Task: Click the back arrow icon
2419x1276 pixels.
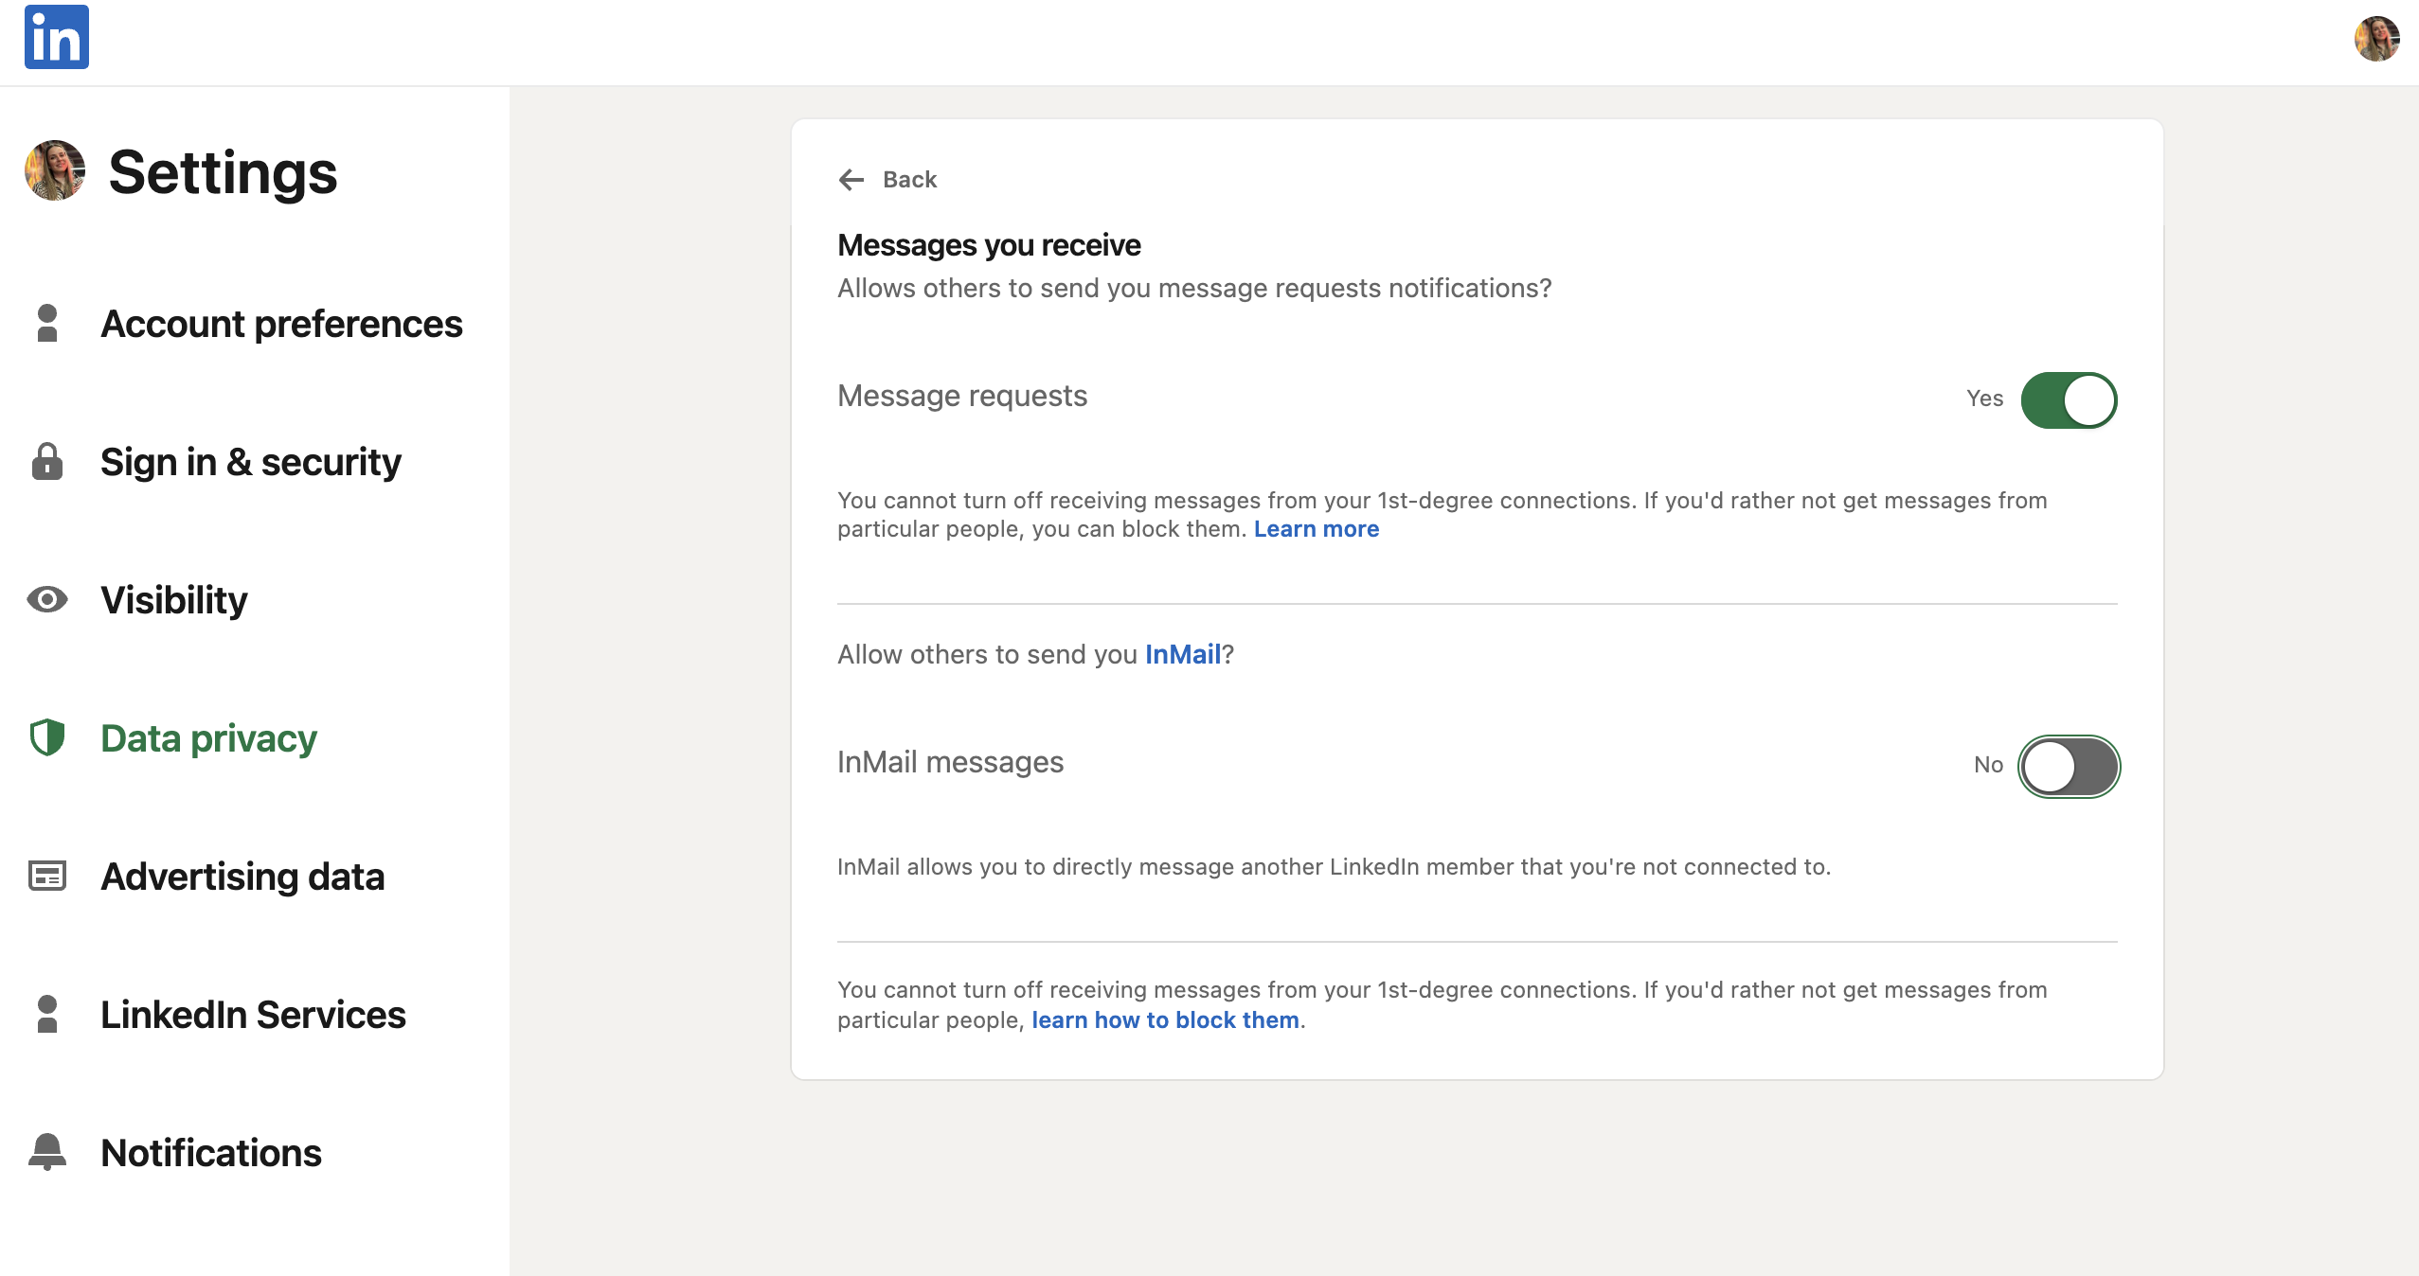Action: click(851, 180)
